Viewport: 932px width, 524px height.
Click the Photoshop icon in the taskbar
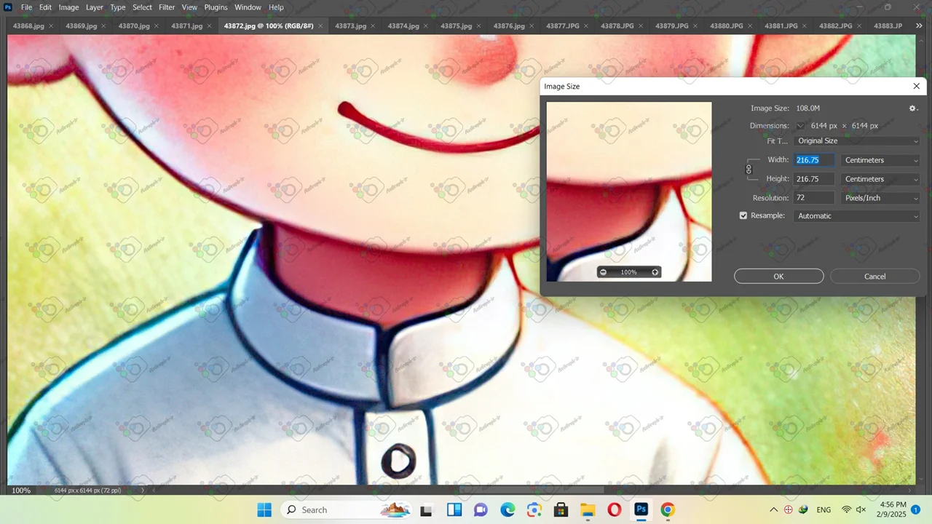[x=641, y=509]
